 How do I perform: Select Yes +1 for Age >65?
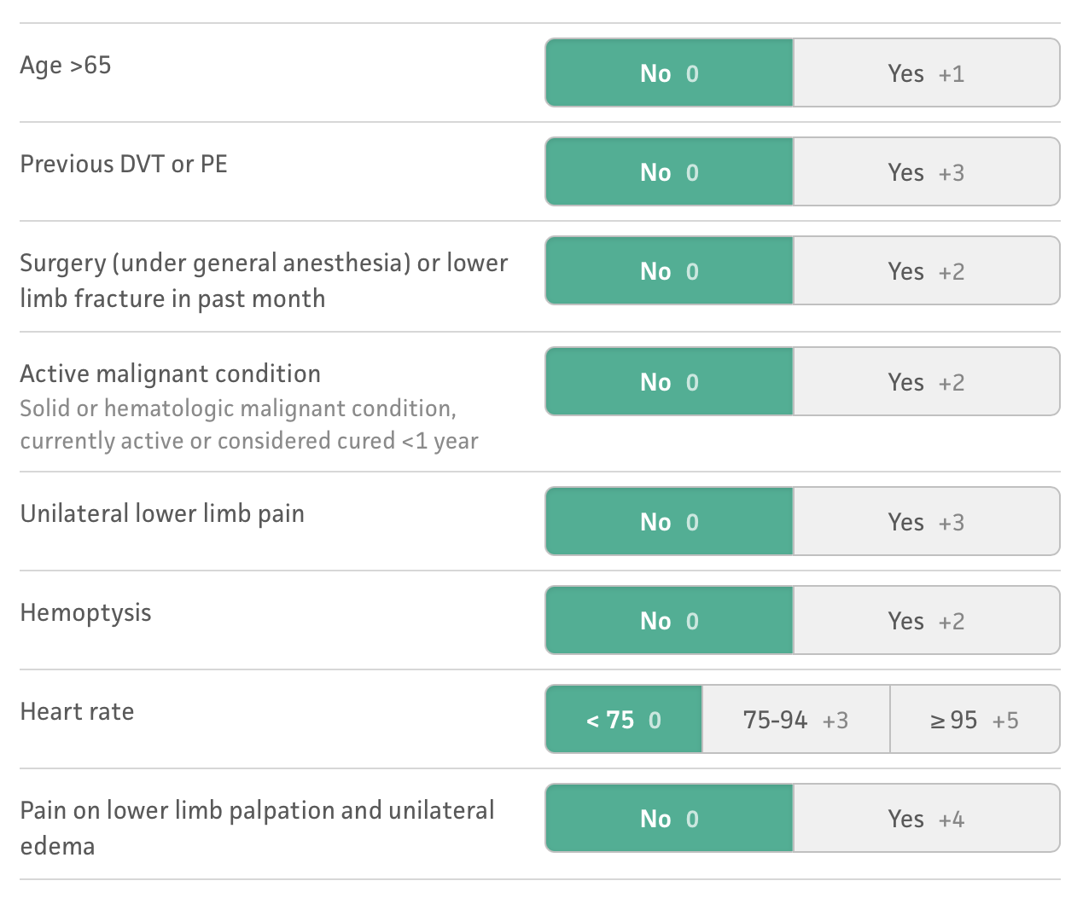point(926,73)
